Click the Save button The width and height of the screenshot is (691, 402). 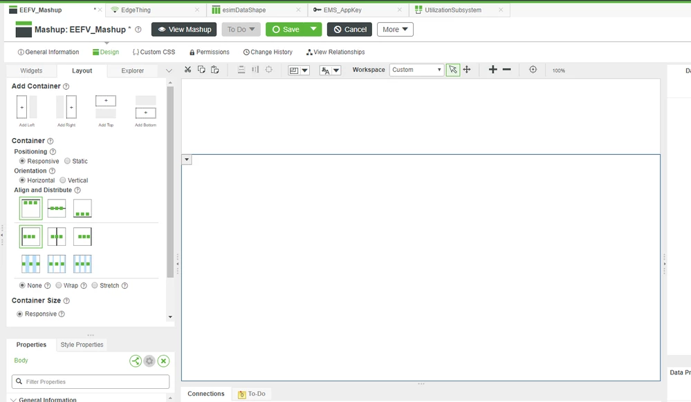pyautogui.click(x=286, y=30)
